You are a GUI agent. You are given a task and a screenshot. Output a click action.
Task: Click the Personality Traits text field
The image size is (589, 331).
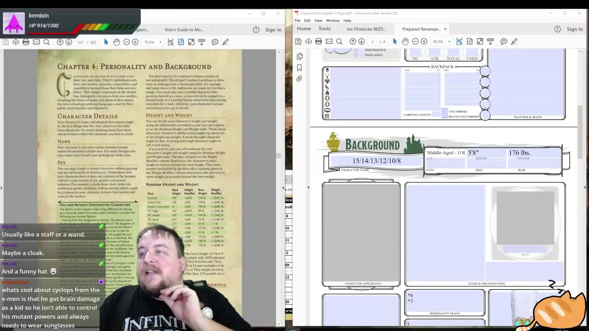[445, 301]
